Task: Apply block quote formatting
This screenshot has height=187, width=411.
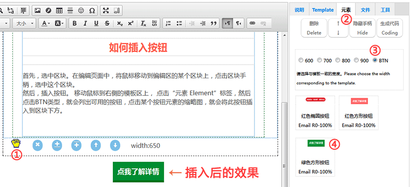Action: [214, 23]
